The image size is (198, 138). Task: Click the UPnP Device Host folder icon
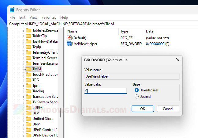[x=28, y=135]
